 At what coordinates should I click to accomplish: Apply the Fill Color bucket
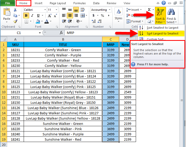(38, 21)
